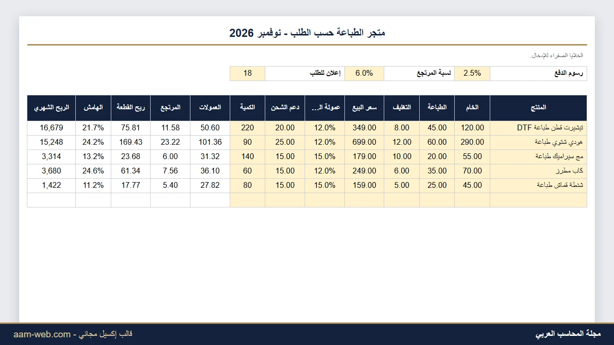
Task: Click the الكمية column header
Action: click(x=248, y=108)
